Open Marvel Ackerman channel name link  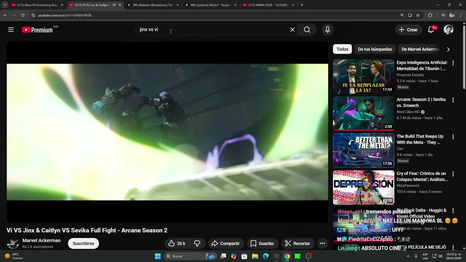42,241
